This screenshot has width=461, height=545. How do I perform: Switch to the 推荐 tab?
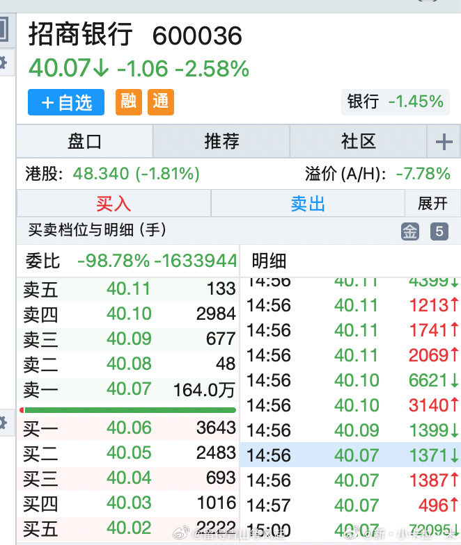pyautogui.click(x=221, y=142)
